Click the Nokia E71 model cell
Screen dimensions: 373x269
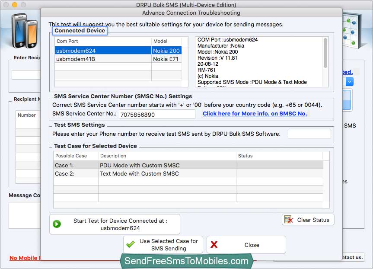(166, 59)
